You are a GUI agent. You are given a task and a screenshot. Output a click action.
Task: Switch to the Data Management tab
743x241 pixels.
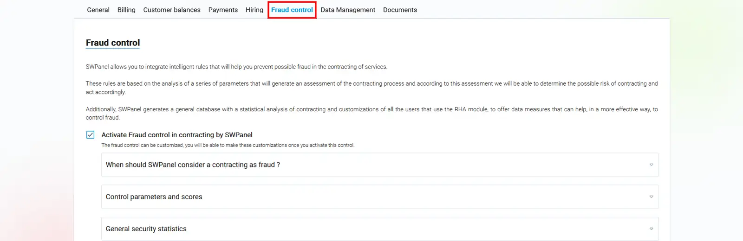pos(348,10)
